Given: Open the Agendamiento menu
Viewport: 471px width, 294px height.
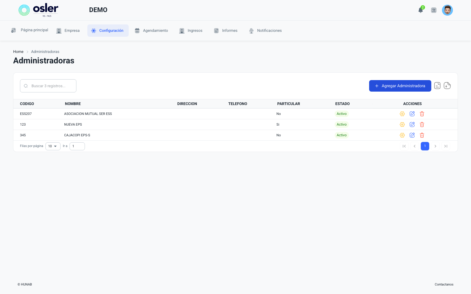Looking at the screenshot, I should tap(151, 30).
